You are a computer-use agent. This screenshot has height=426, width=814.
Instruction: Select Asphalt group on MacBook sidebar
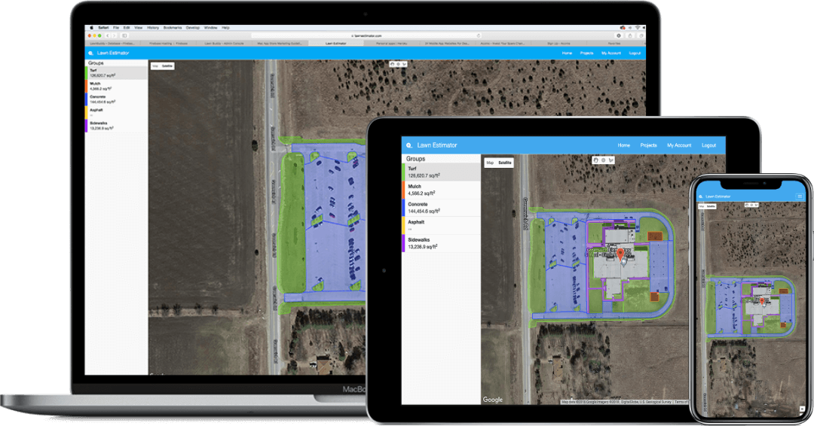click(x=117, y=112)
